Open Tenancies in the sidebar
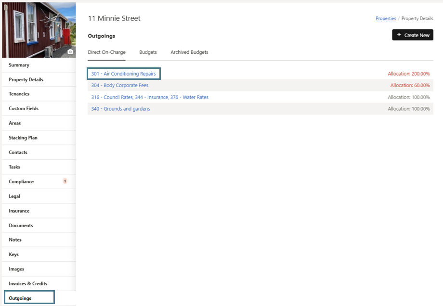Image resolution: width=443 pixels, height=306 pixels. [x=19, y=94]
